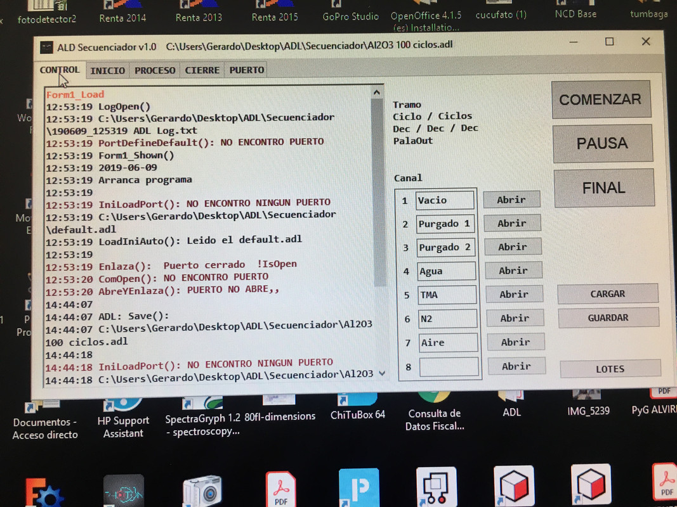Click Abrir for empty channel 8
The width and height of the screenshot is (677, 507).
click(x=516, y=366)
